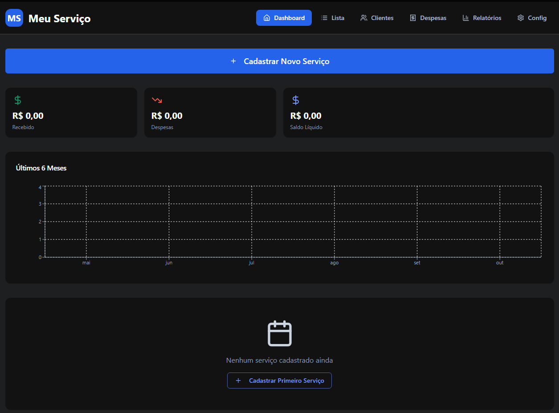Open the Despesas tab
Image resolution: width=559 pixels, height=413 pixels.
coord(428,18)
